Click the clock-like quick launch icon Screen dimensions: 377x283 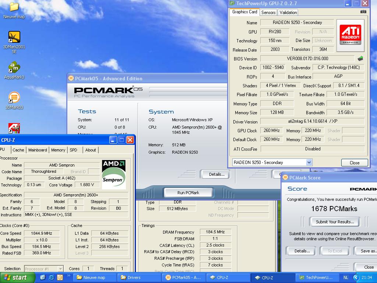click(60, 277)
